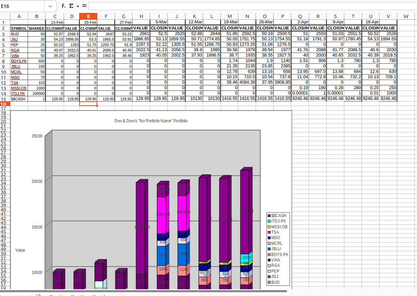
Task: Click the chart title text
Action: 151,121
